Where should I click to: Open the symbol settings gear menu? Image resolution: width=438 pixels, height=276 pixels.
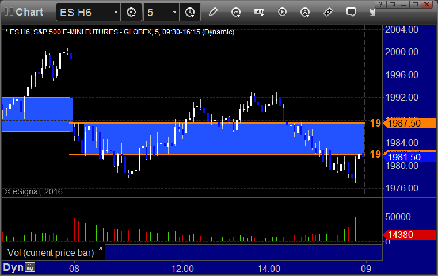point(131,12)
